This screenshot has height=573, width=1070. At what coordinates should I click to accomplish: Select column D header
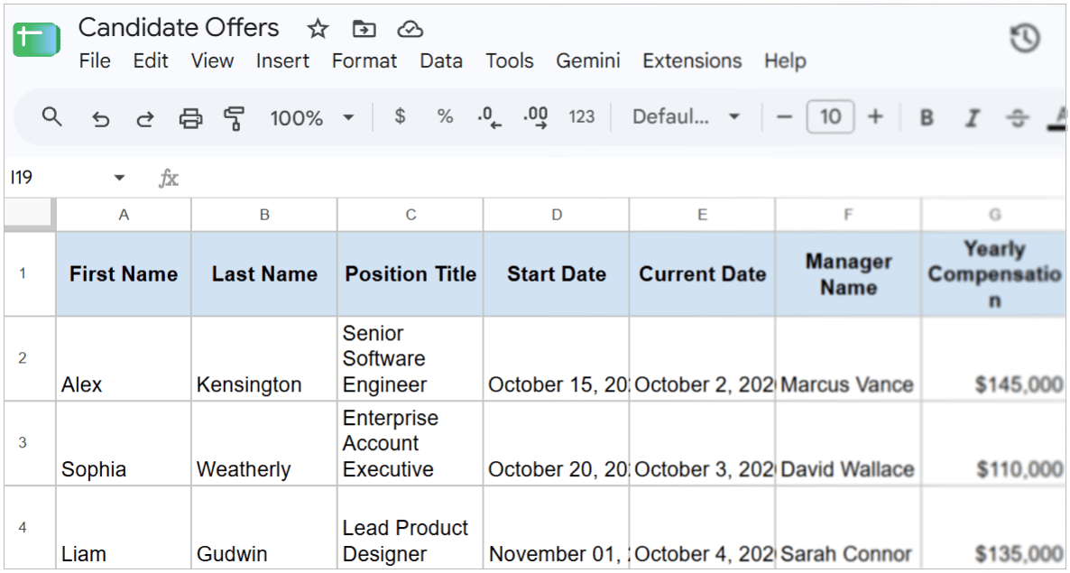tap(557, 215)
